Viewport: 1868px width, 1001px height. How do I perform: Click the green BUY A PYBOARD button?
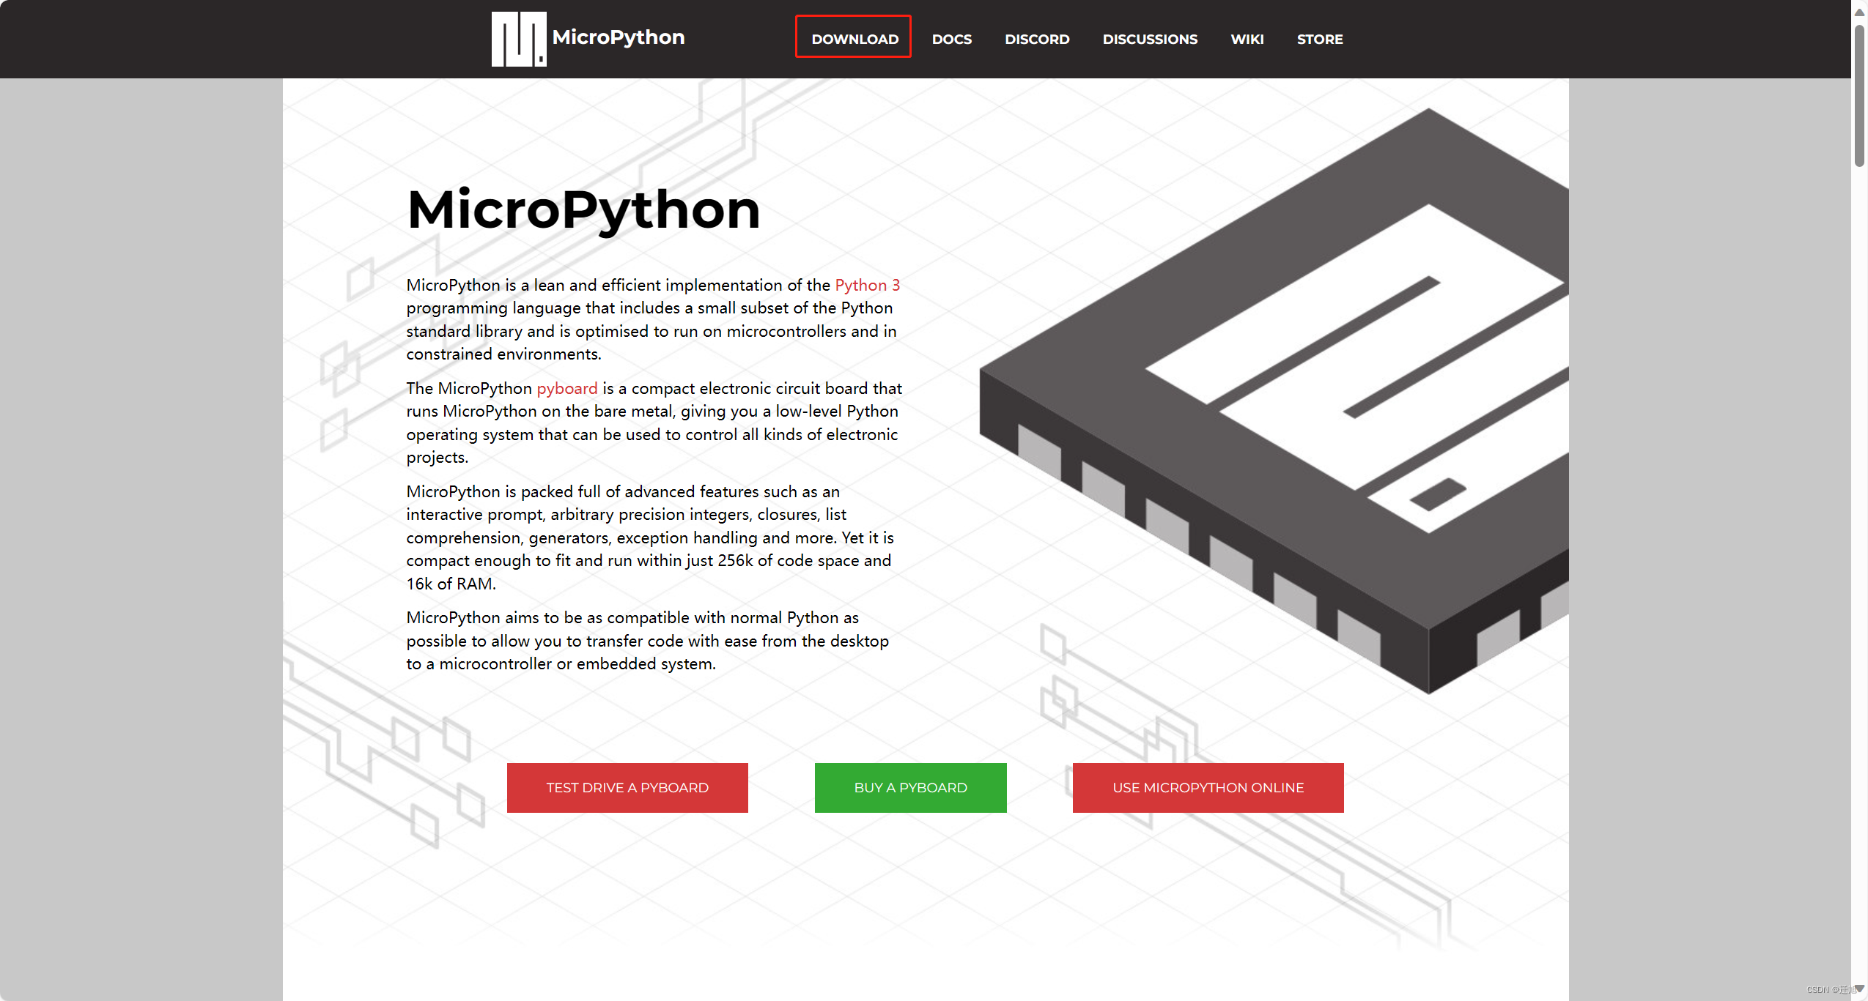click(x=910, y=787)
